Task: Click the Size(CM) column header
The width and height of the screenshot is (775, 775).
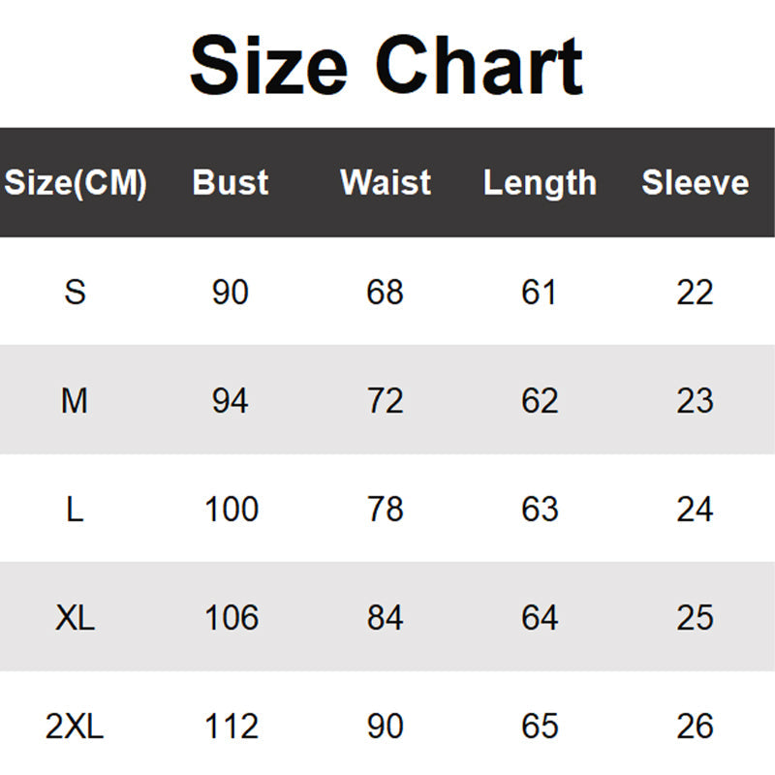Action: click(76, 182)
